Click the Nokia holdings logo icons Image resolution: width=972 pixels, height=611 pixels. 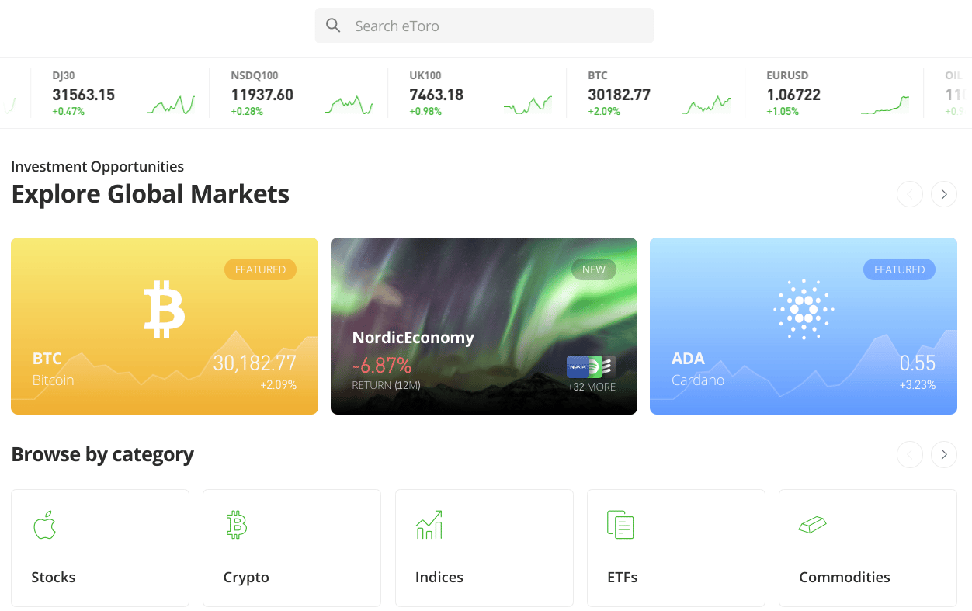[x=591, y=366]
